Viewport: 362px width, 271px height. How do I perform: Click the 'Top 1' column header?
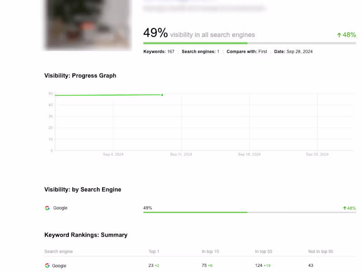[x=154, y=252]
